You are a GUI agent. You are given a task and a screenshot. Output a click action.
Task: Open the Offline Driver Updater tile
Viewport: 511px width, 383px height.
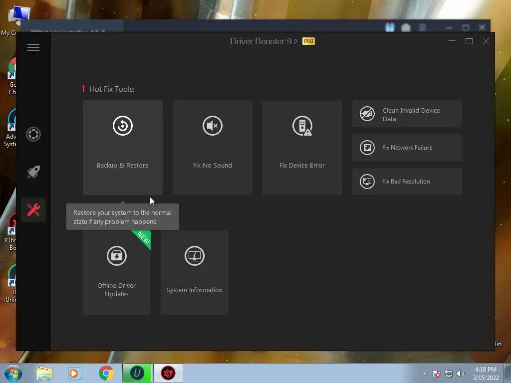click(117, 273)
